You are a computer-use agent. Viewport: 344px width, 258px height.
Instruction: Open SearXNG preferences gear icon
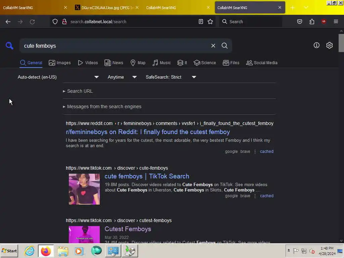[x=329, y=45]
